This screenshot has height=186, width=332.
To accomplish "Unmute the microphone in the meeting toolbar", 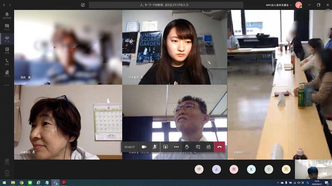I will point(155,147).
